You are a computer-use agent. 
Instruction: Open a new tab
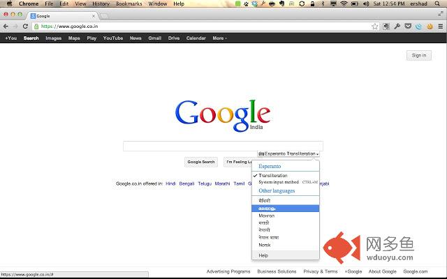click(104, 16)
